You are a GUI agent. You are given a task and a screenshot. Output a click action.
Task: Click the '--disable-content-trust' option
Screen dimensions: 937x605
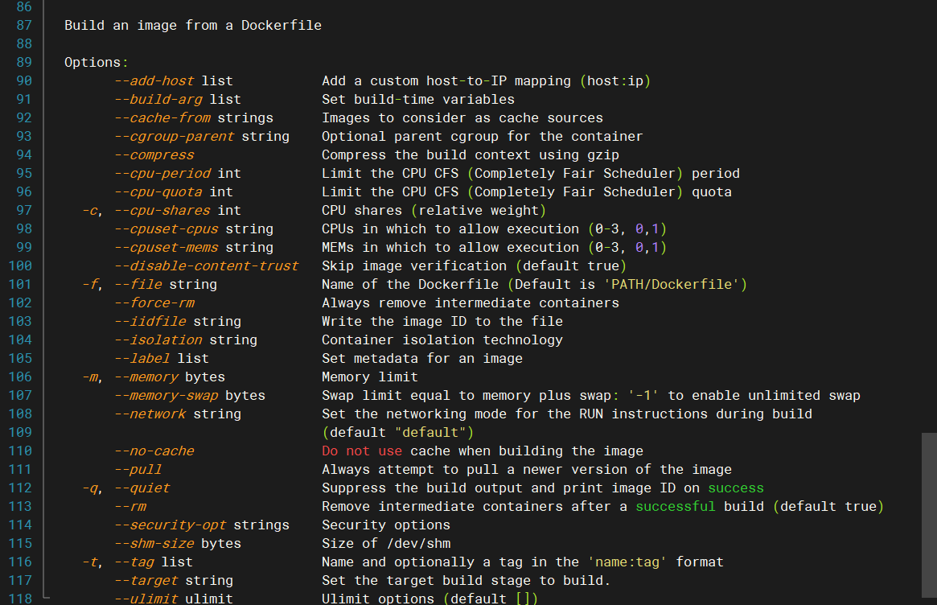coord(207,266)
